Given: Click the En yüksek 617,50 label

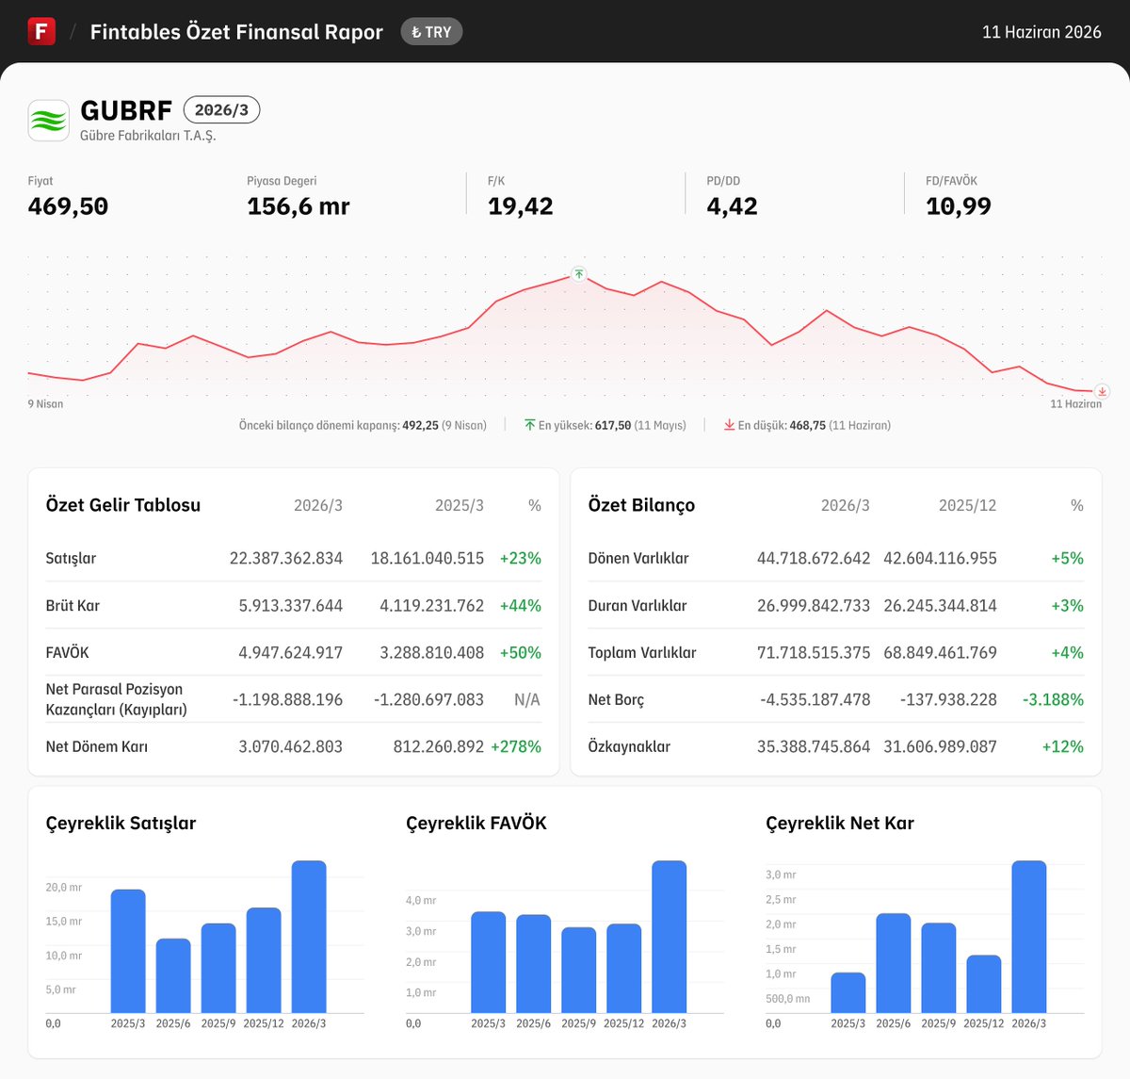Looking at the screenshot, I should pyautogui.click(x=612, y=426).
